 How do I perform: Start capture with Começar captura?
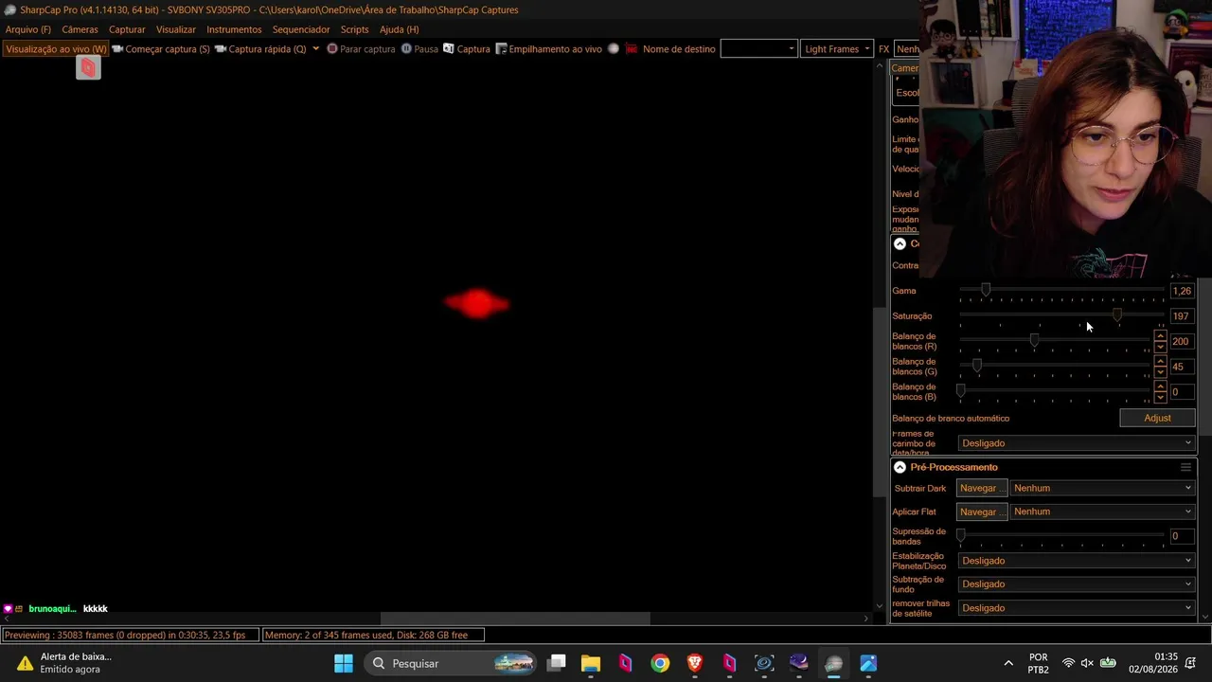[x=161, y=49]
